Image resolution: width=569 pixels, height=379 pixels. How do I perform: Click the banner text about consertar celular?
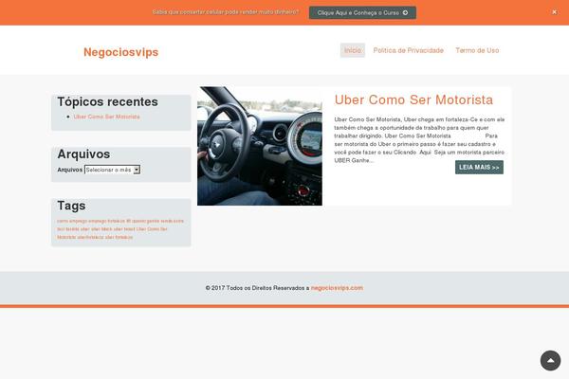tap(226, 12)
